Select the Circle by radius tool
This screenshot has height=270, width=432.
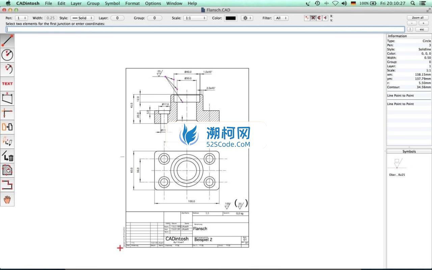tap(7, 55)
